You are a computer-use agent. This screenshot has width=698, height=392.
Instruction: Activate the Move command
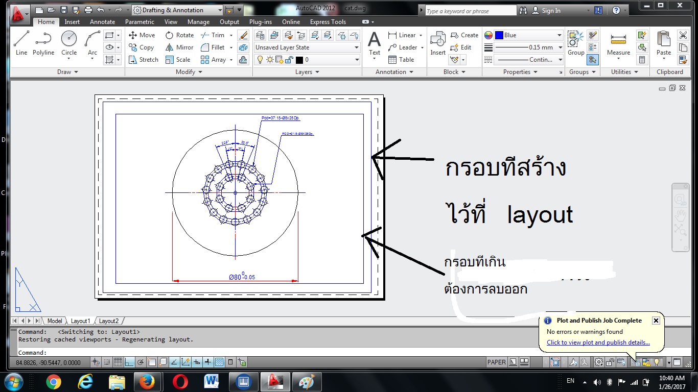(x=142, y=35)
